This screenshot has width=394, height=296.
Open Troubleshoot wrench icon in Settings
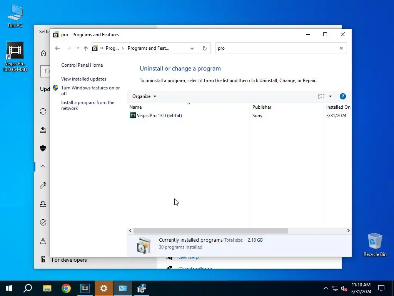pos(43,185)
